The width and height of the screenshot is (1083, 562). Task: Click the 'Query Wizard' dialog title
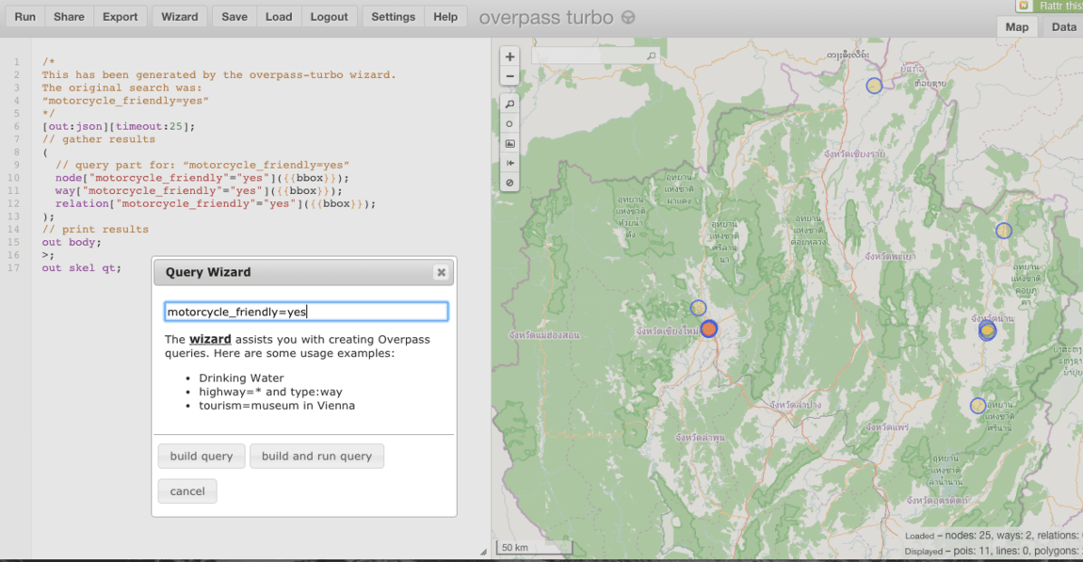point(208,272)
